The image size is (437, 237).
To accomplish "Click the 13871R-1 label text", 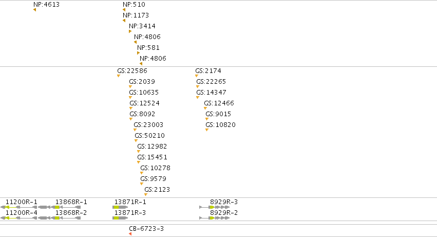I will point(130,202).
